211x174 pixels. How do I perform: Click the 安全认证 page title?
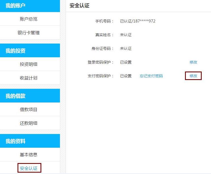tap(79, 6)
